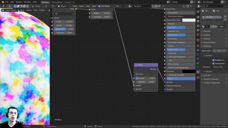The image size is (228, 128).
Task: Open the Object Mode dropdown in viewport
Action: pyautogui.click(x=10, y=10)
